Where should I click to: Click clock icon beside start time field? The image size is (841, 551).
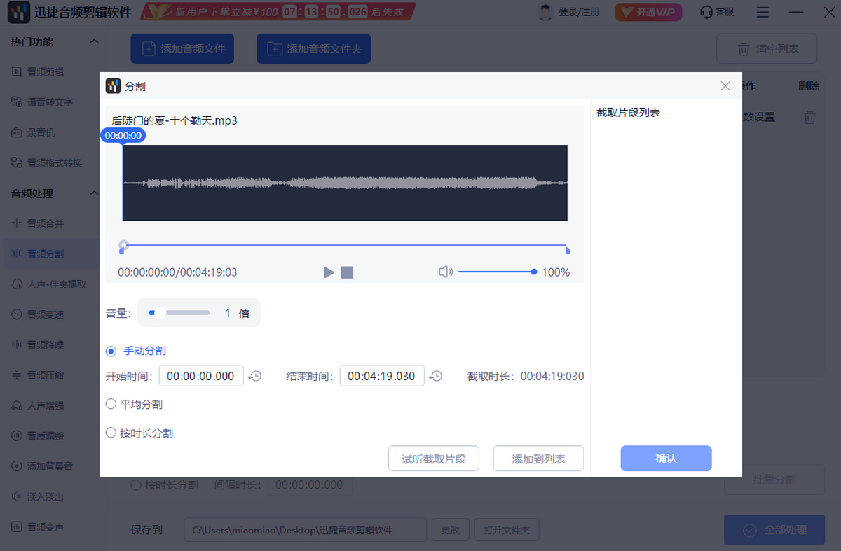[x=256, y=376]
